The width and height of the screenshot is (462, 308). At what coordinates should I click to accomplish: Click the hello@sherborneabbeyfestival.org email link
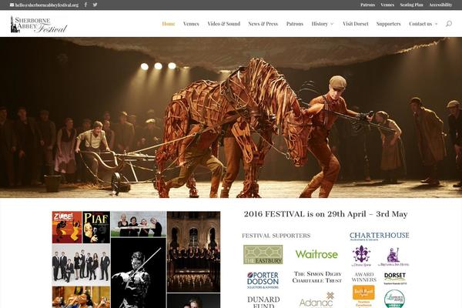point(47,5)
